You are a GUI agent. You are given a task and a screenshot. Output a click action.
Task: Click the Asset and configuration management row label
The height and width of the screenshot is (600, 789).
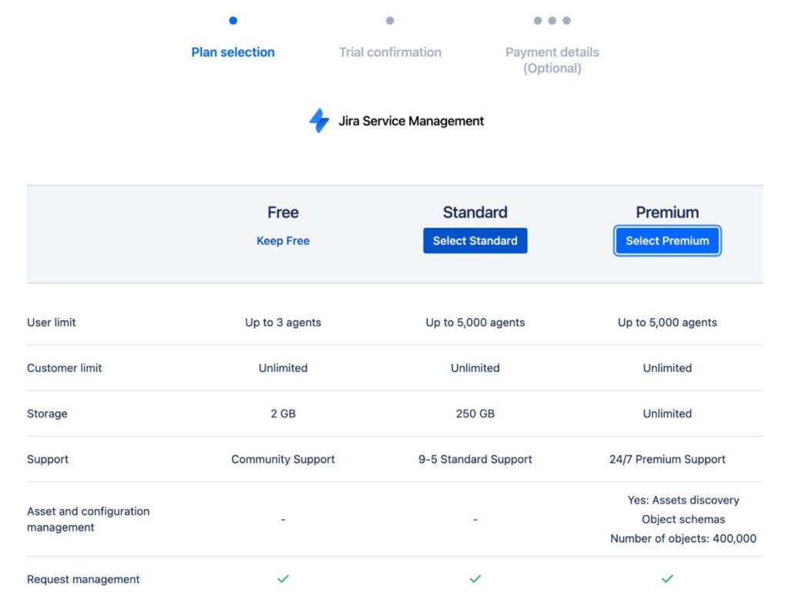pos(88,519)
